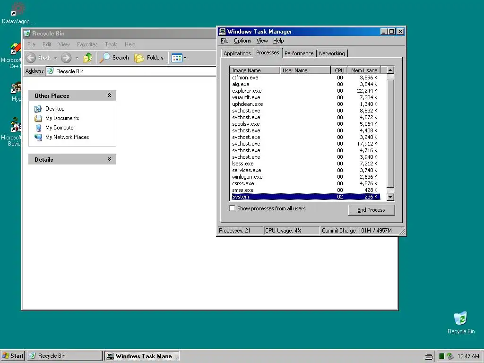Switch to the Performance tab
Image resolution: width=484 pixels, height=363 pixels.
[299, 53]
